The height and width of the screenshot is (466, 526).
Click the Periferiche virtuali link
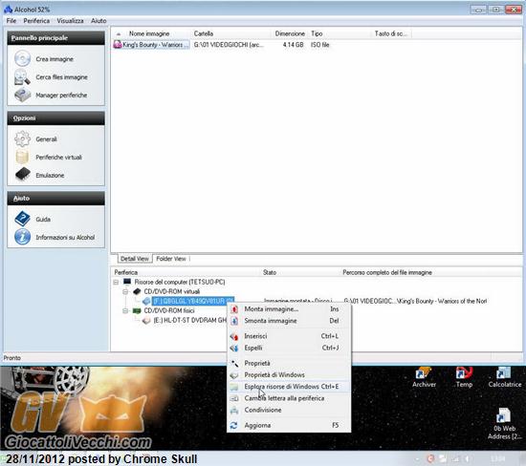pos(58,158)
